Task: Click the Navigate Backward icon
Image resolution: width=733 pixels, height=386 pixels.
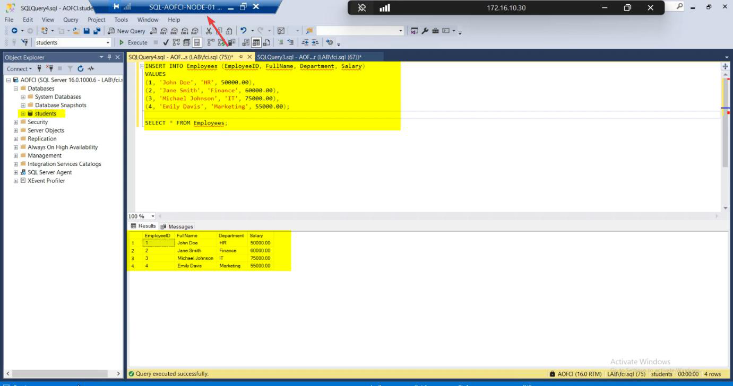Action: 14,31
